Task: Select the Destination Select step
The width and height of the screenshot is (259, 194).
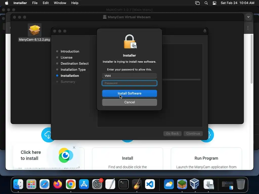Action: [x=75, y=63]
